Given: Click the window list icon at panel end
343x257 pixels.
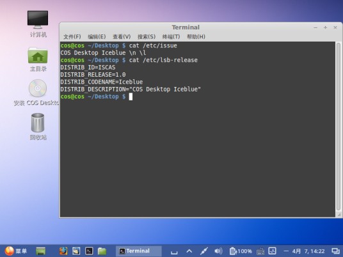Looking at the screenshot, I should [x=335, y=251].
